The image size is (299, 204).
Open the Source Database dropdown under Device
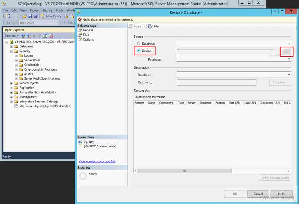pos(234,59)
